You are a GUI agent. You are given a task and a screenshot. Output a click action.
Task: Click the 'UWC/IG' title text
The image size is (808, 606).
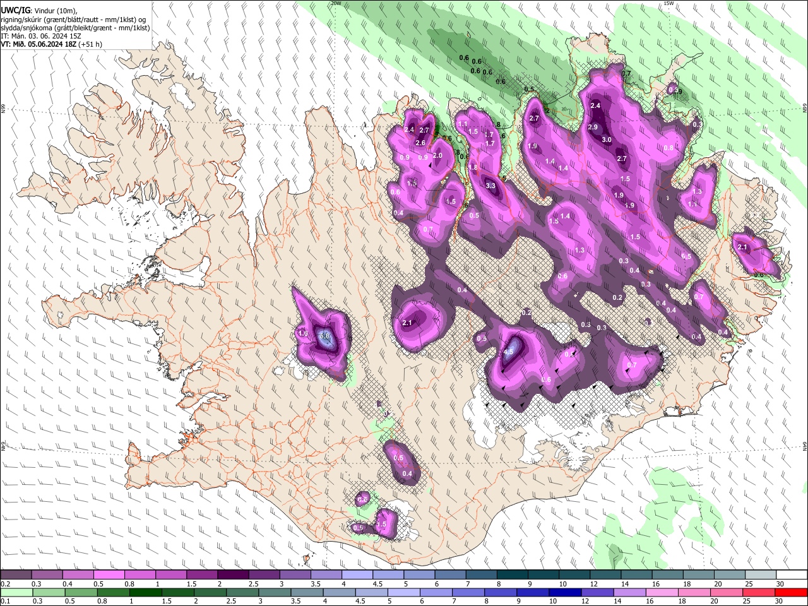[x=15, y=10]
